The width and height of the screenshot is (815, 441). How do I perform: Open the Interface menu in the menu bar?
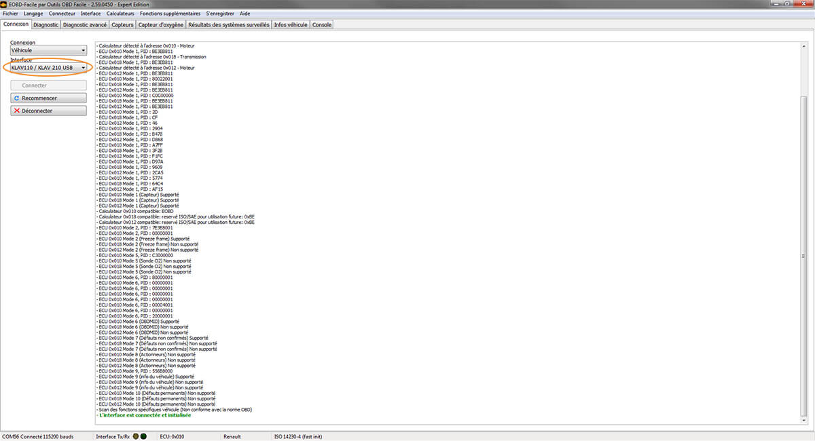coord(91,14)
